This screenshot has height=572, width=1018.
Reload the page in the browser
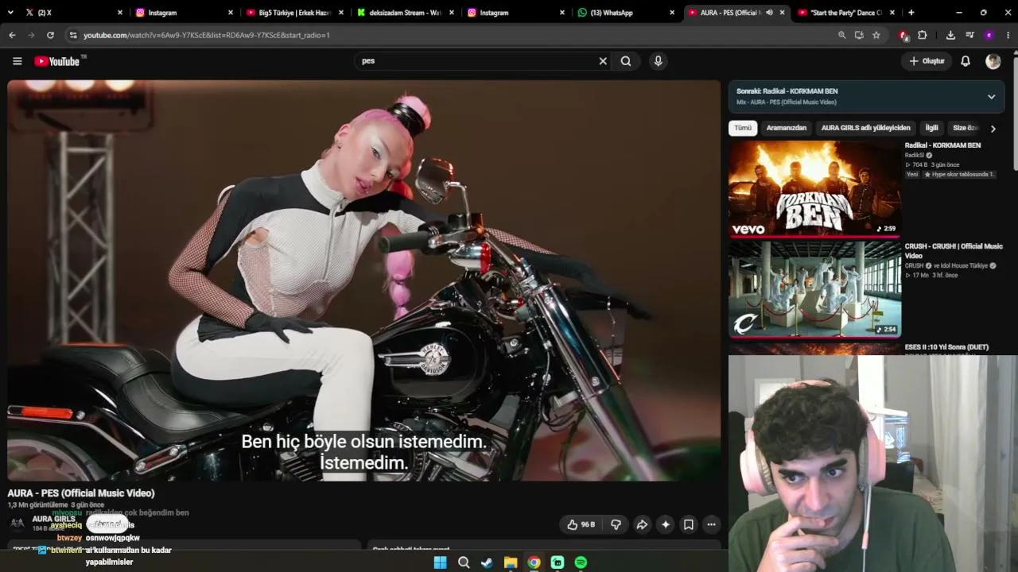pyautogui.click(x=50, y=35)
